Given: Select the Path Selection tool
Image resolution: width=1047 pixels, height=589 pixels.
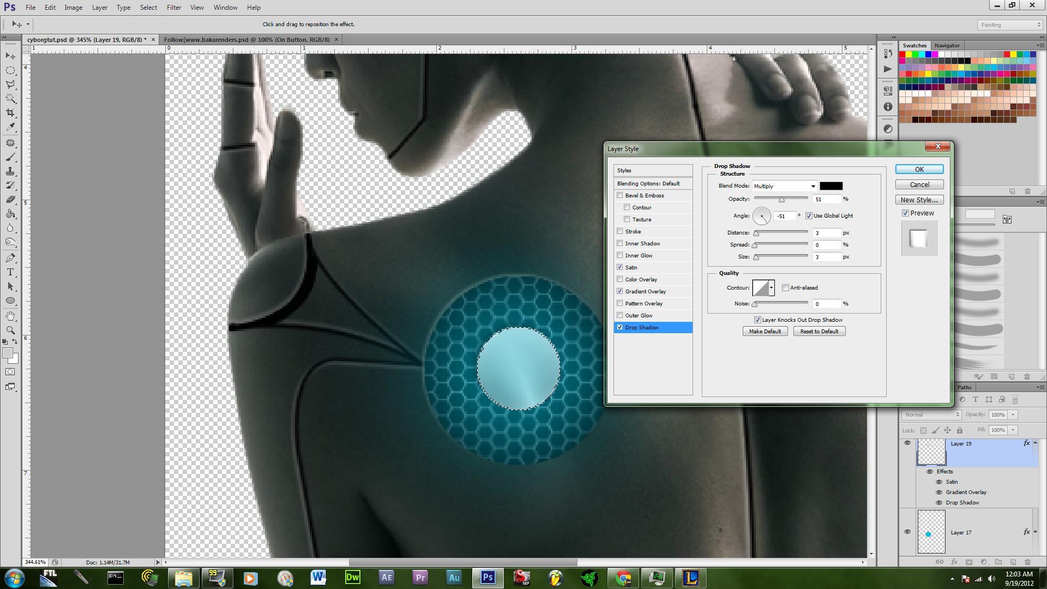Looking at the screenshot, I should tap(10, 286).
